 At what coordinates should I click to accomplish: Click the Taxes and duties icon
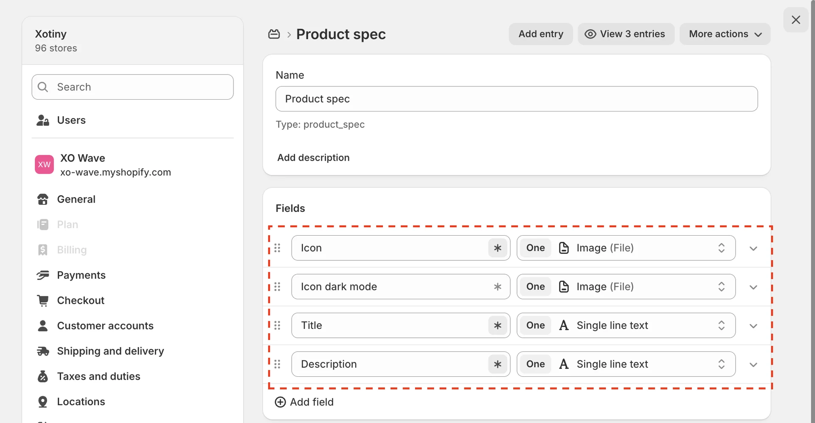click(x=43, y=376)
